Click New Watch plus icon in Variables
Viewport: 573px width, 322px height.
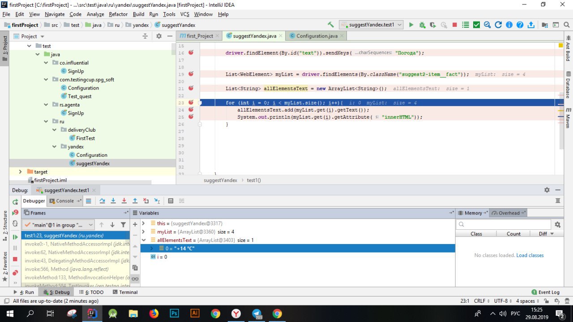coord(135,224)
